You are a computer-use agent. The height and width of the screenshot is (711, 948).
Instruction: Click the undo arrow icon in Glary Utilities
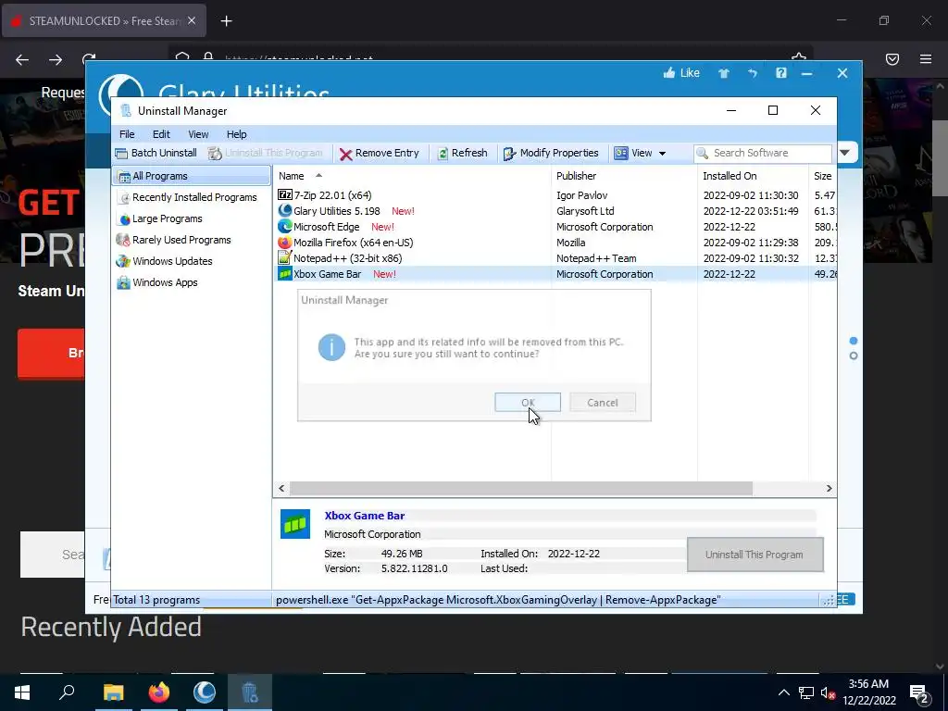[752, 73]
